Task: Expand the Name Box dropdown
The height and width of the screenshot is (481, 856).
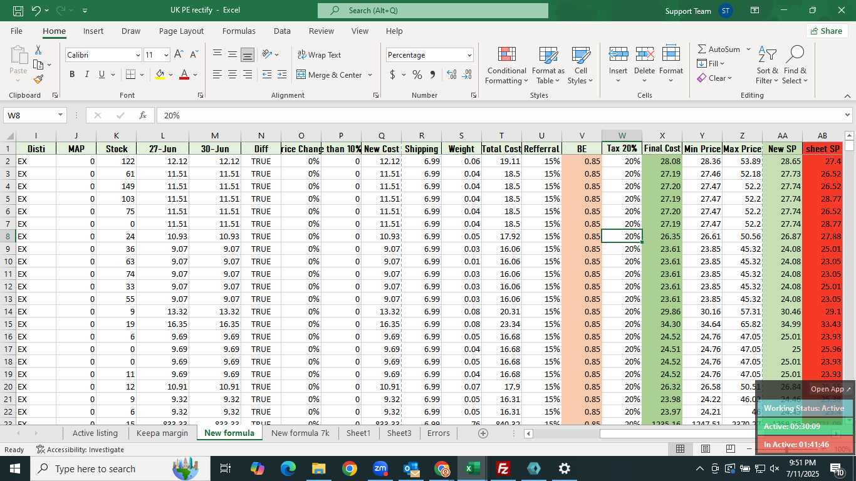Action: 61,115
